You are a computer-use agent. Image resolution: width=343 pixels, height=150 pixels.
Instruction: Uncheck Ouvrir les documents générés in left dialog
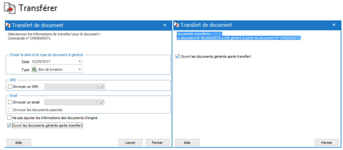pyautogui.click(x=9, y=125)
